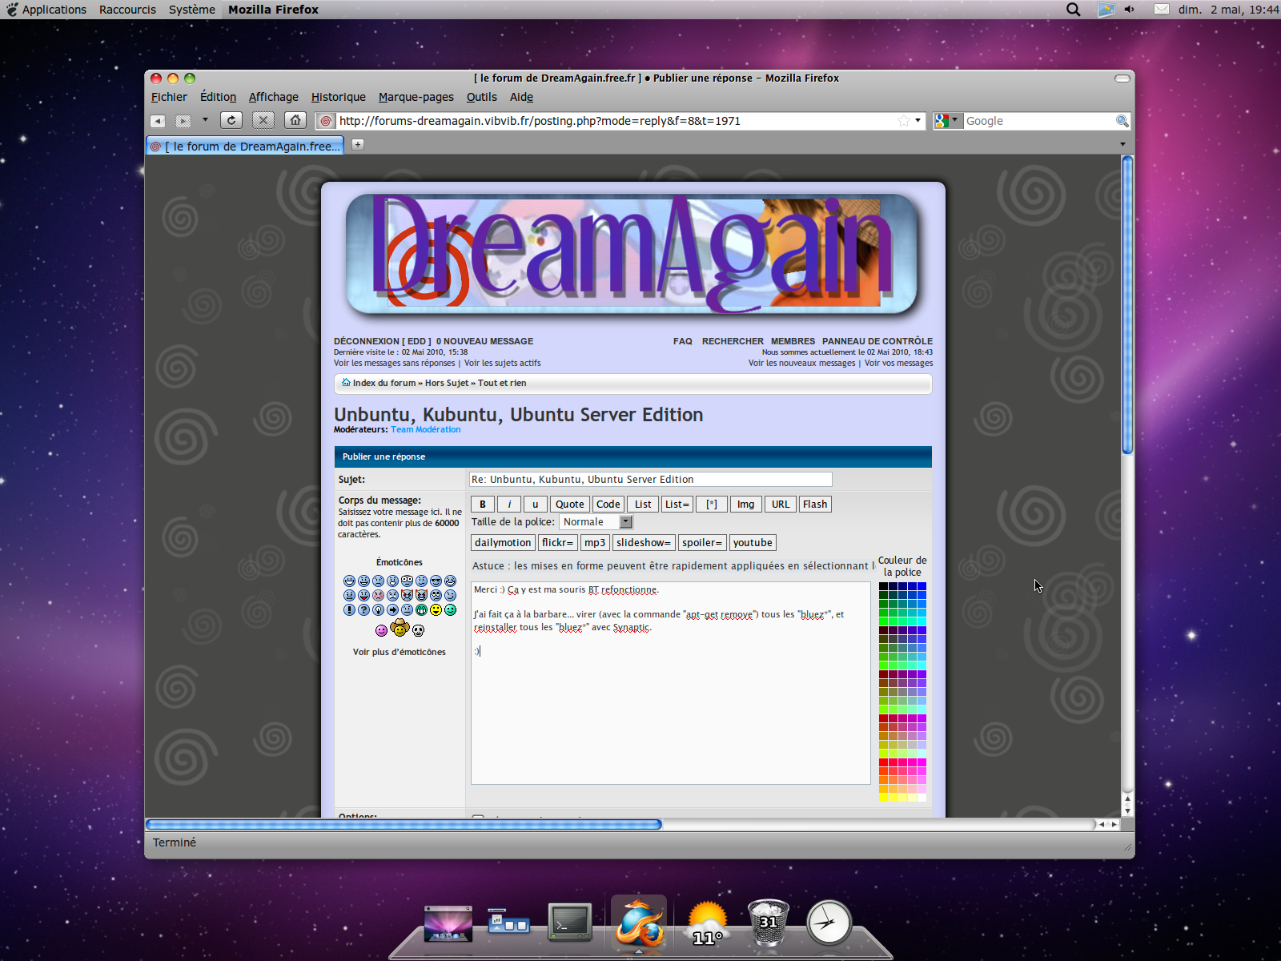Insert the light bulb idea emoticon

point(378,609)
